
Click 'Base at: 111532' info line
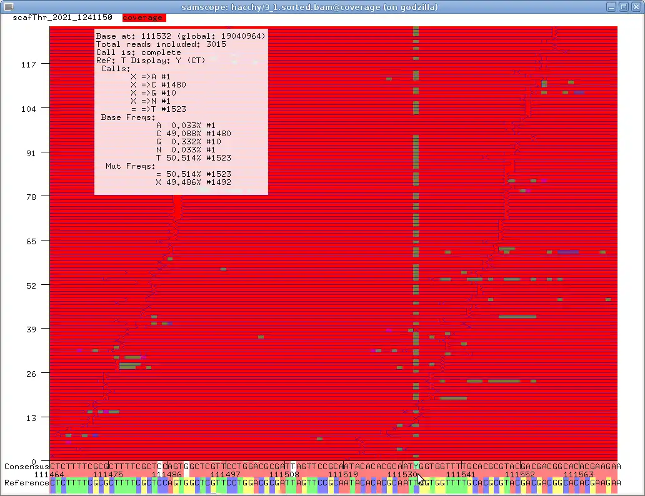[181, 36]
